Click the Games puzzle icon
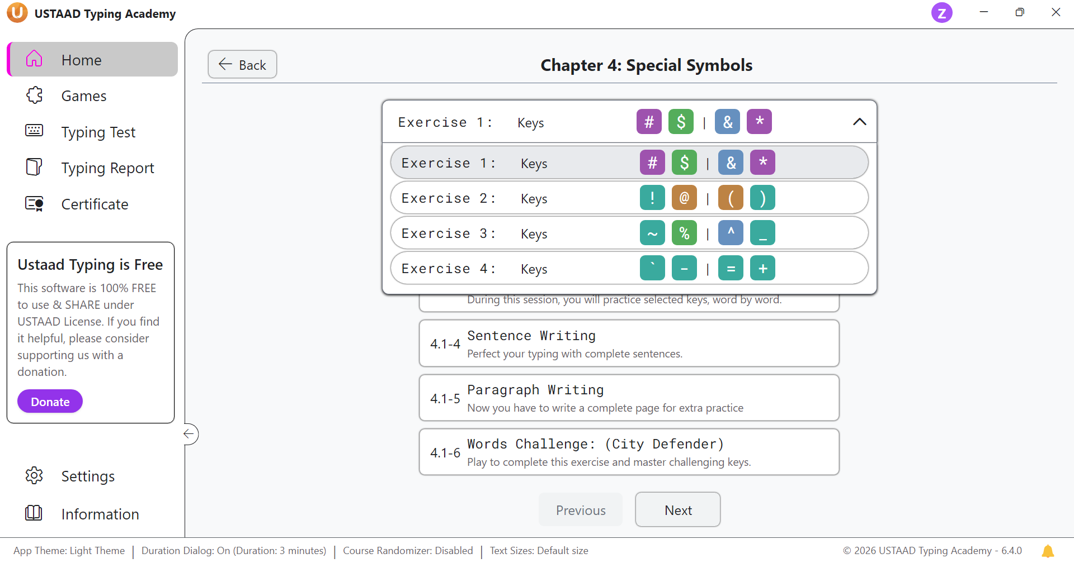This screenshot has width=1074, height=563. pyautogui.click(x=34, y=96)
